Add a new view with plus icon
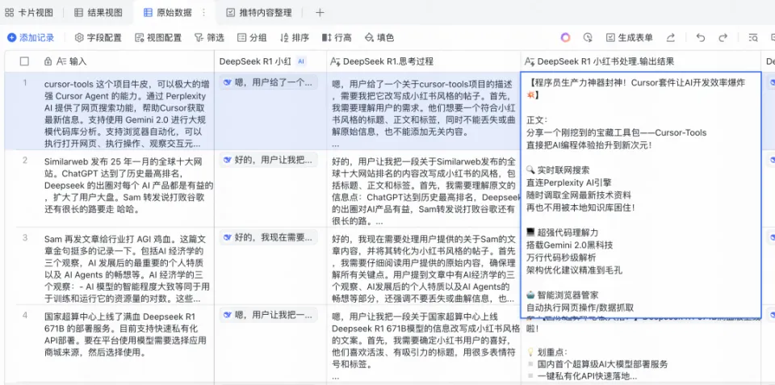Screen dimensions: 775x385 (x=320, y=13)
